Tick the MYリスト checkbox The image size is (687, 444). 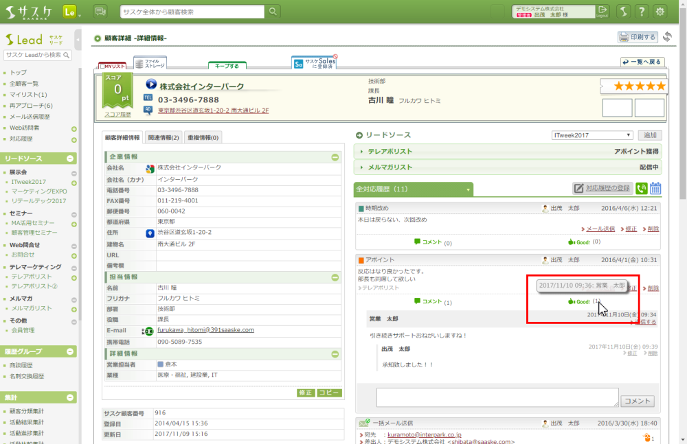point(102,66)
